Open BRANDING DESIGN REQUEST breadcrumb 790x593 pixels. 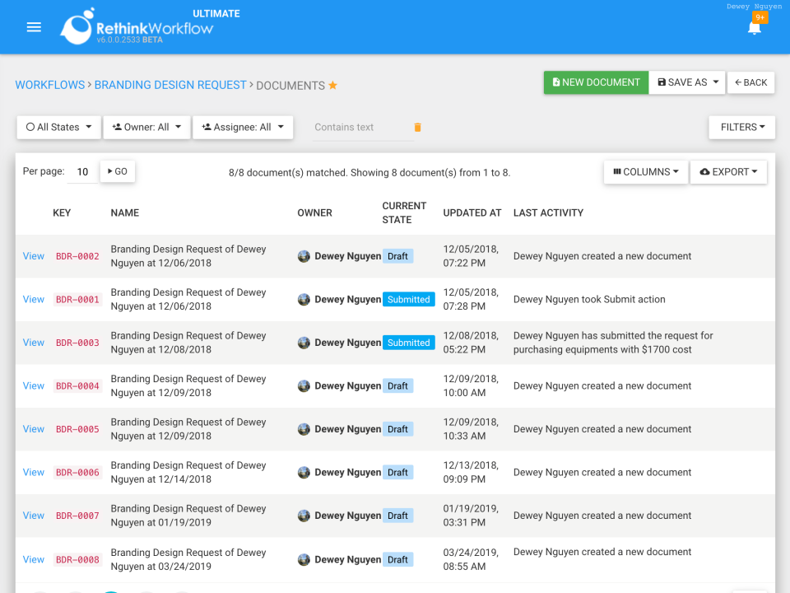(x=170, y=84)
